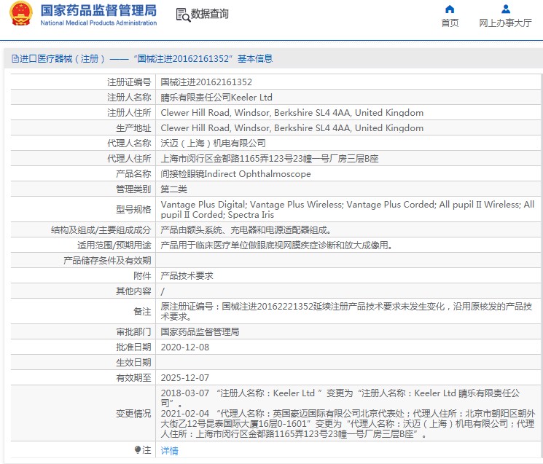
Task: Click the 2021-02-04 change record text
Action: 348,423
